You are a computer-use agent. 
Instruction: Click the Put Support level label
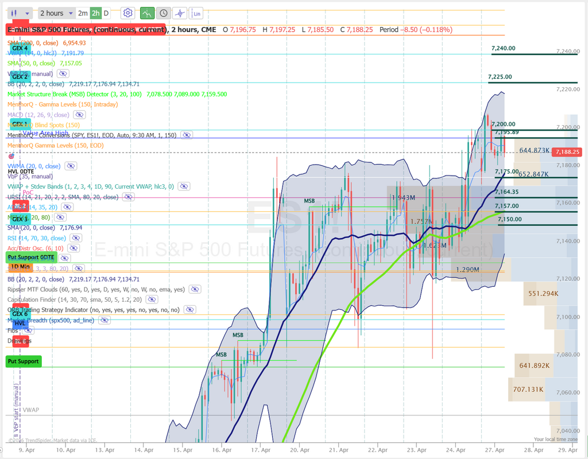point(24,361)
